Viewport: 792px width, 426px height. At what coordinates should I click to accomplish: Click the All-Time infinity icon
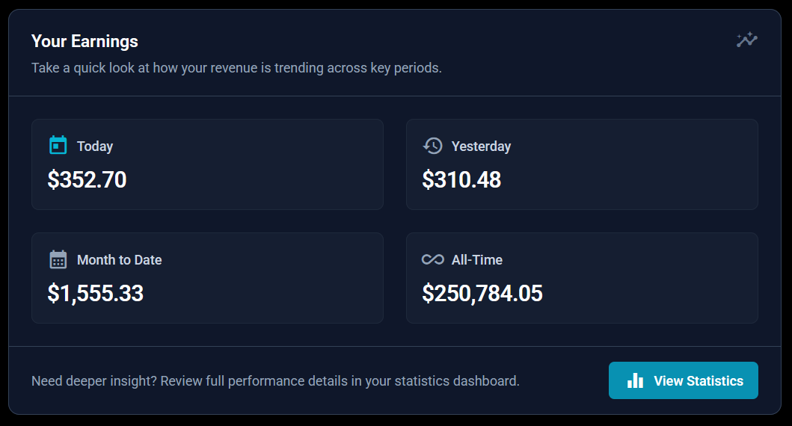click(x=432, y=259)
